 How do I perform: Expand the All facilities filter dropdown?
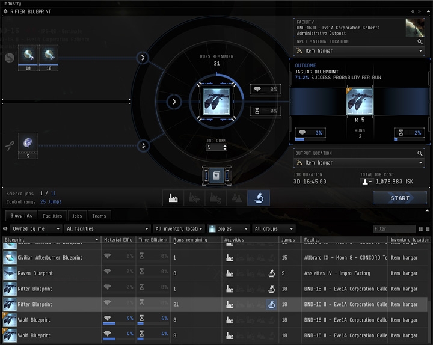coord(107,229)
